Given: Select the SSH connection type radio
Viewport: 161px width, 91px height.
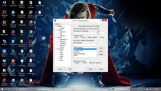Looking at the screenshot, I should 95,37.
